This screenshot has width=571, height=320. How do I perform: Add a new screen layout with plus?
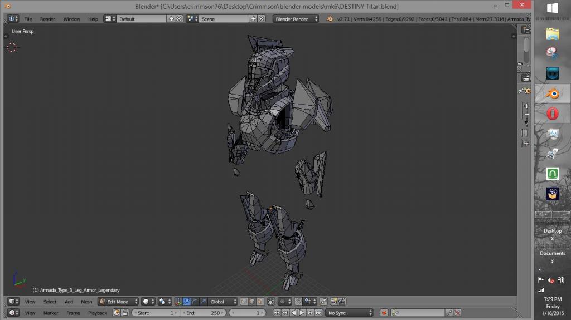[x=171, y=19]
